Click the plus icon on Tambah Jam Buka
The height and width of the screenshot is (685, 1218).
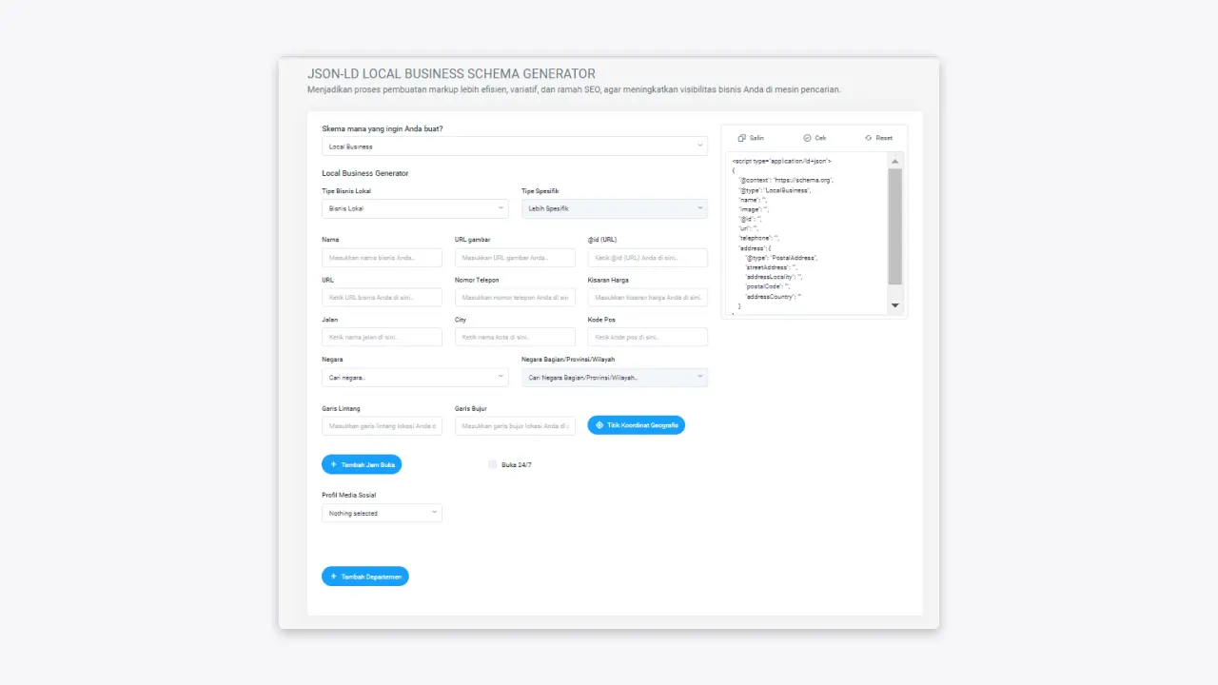[x=334, y=464]
